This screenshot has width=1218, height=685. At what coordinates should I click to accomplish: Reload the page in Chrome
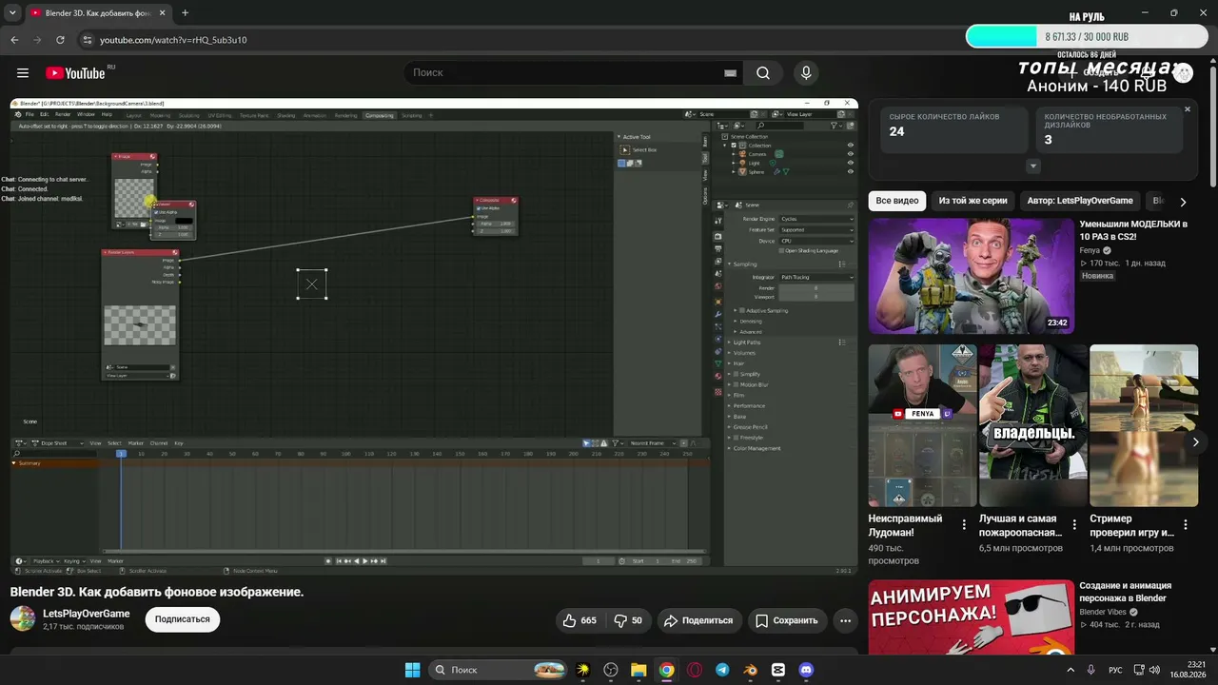pos(61,40)
